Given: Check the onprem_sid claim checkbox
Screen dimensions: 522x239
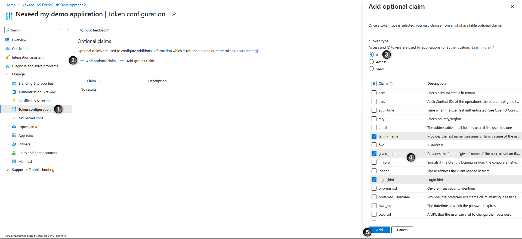Looking at the screenshot, I should click(374, 188).
